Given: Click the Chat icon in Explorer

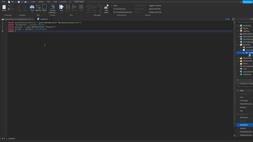Looking at the screenshot, I should [x=241, y=69].
